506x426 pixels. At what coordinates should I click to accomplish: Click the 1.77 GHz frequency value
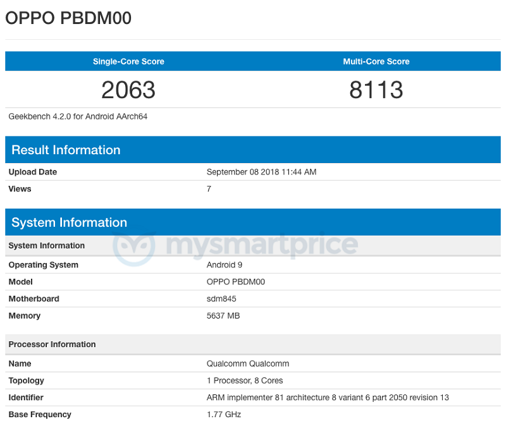(x=224, y=415)
